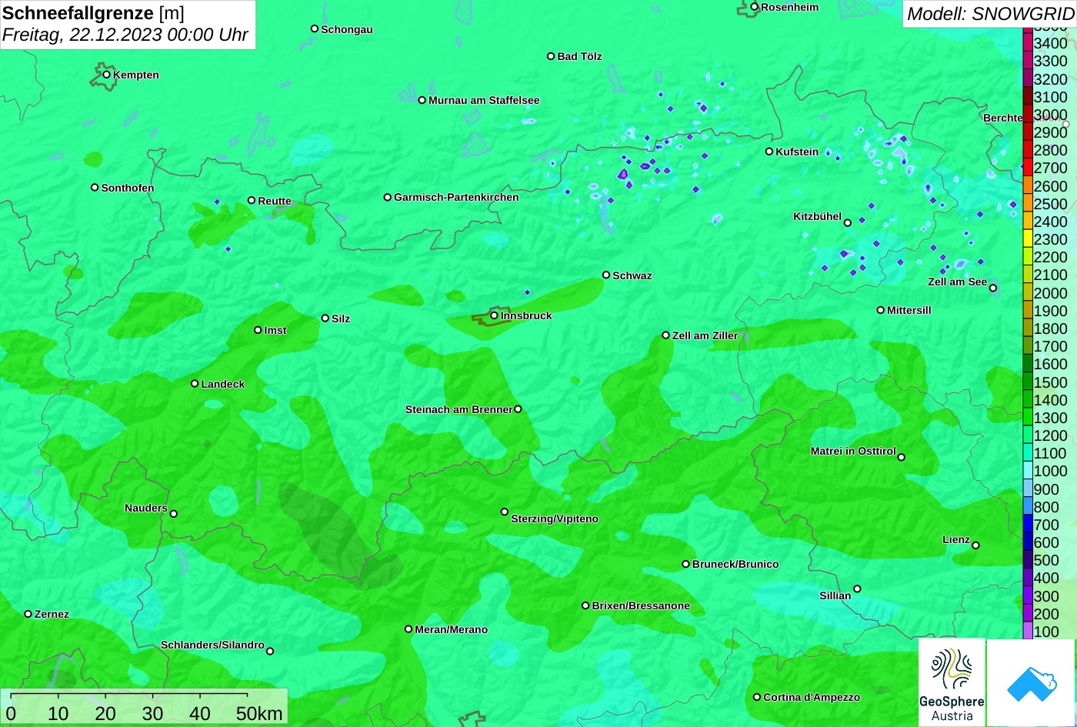The height and width of the screenshot is (727, 1077).
Task: Click the Garmisch-Partenkirchen label
Action: coord(456,197)
